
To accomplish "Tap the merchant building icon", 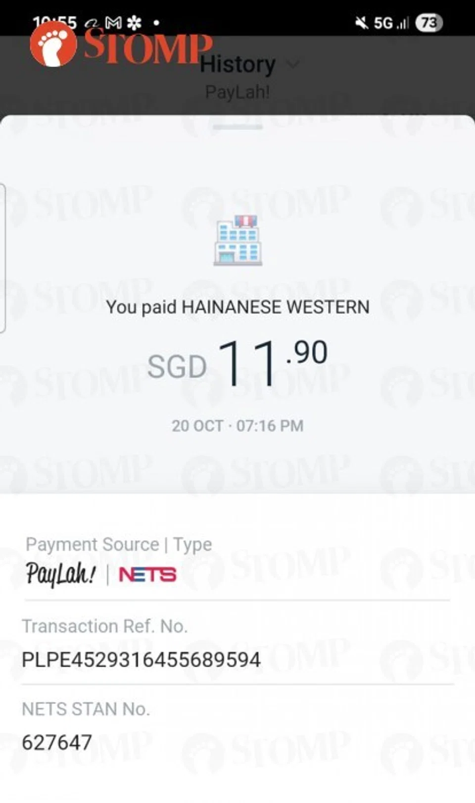I will 238,241.
